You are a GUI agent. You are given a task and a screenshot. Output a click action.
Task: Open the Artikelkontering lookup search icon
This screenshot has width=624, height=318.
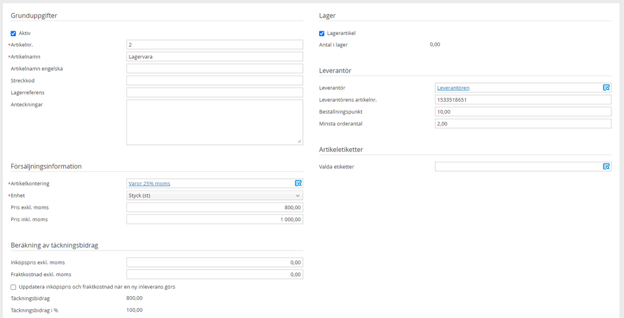click(x=298, y=184)
